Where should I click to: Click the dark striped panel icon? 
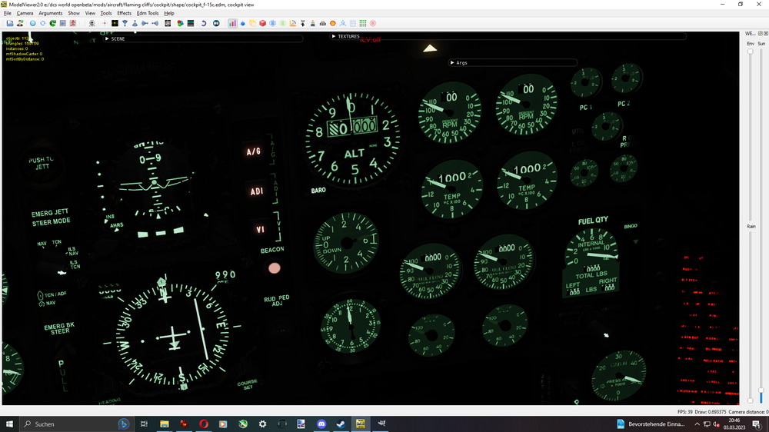coord(191,23)
